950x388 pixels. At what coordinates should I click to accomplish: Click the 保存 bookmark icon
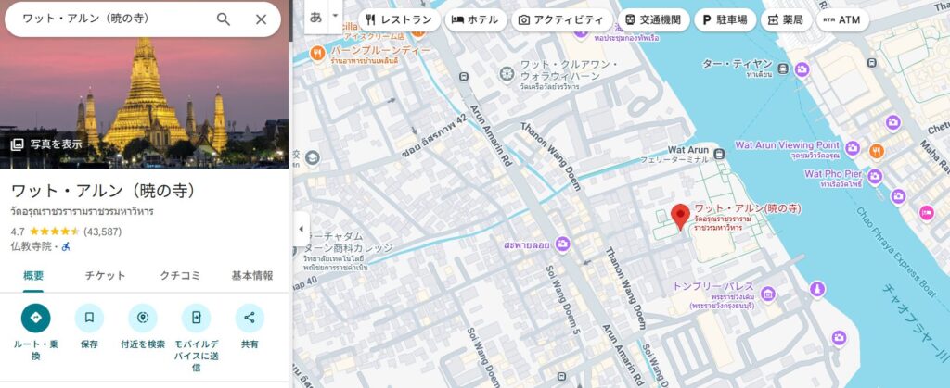(89, 318)
